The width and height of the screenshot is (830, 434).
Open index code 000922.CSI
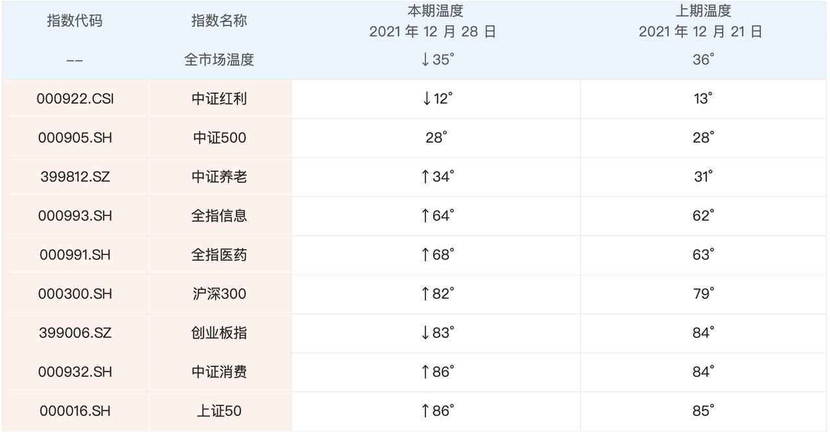tap(75, 99)
